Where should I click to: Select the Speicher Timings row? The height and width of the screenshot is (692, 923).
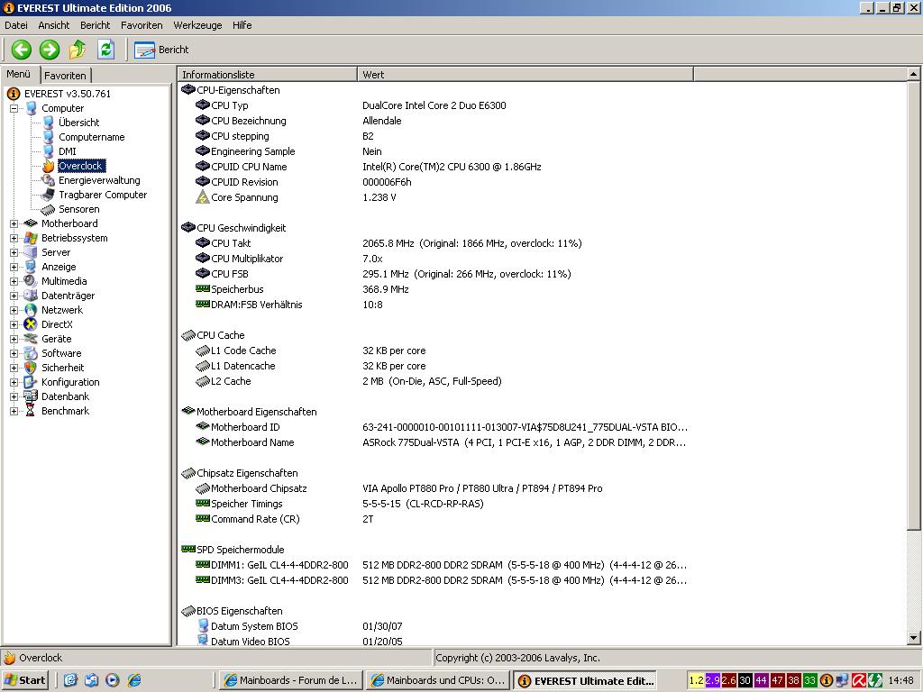[435, 503]
